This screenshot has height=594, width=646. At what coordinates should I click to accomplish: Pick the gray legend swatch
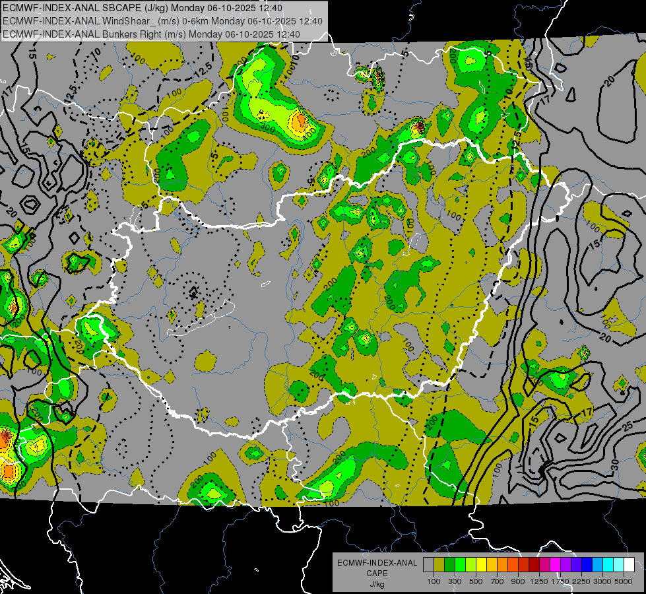point(428,565)
